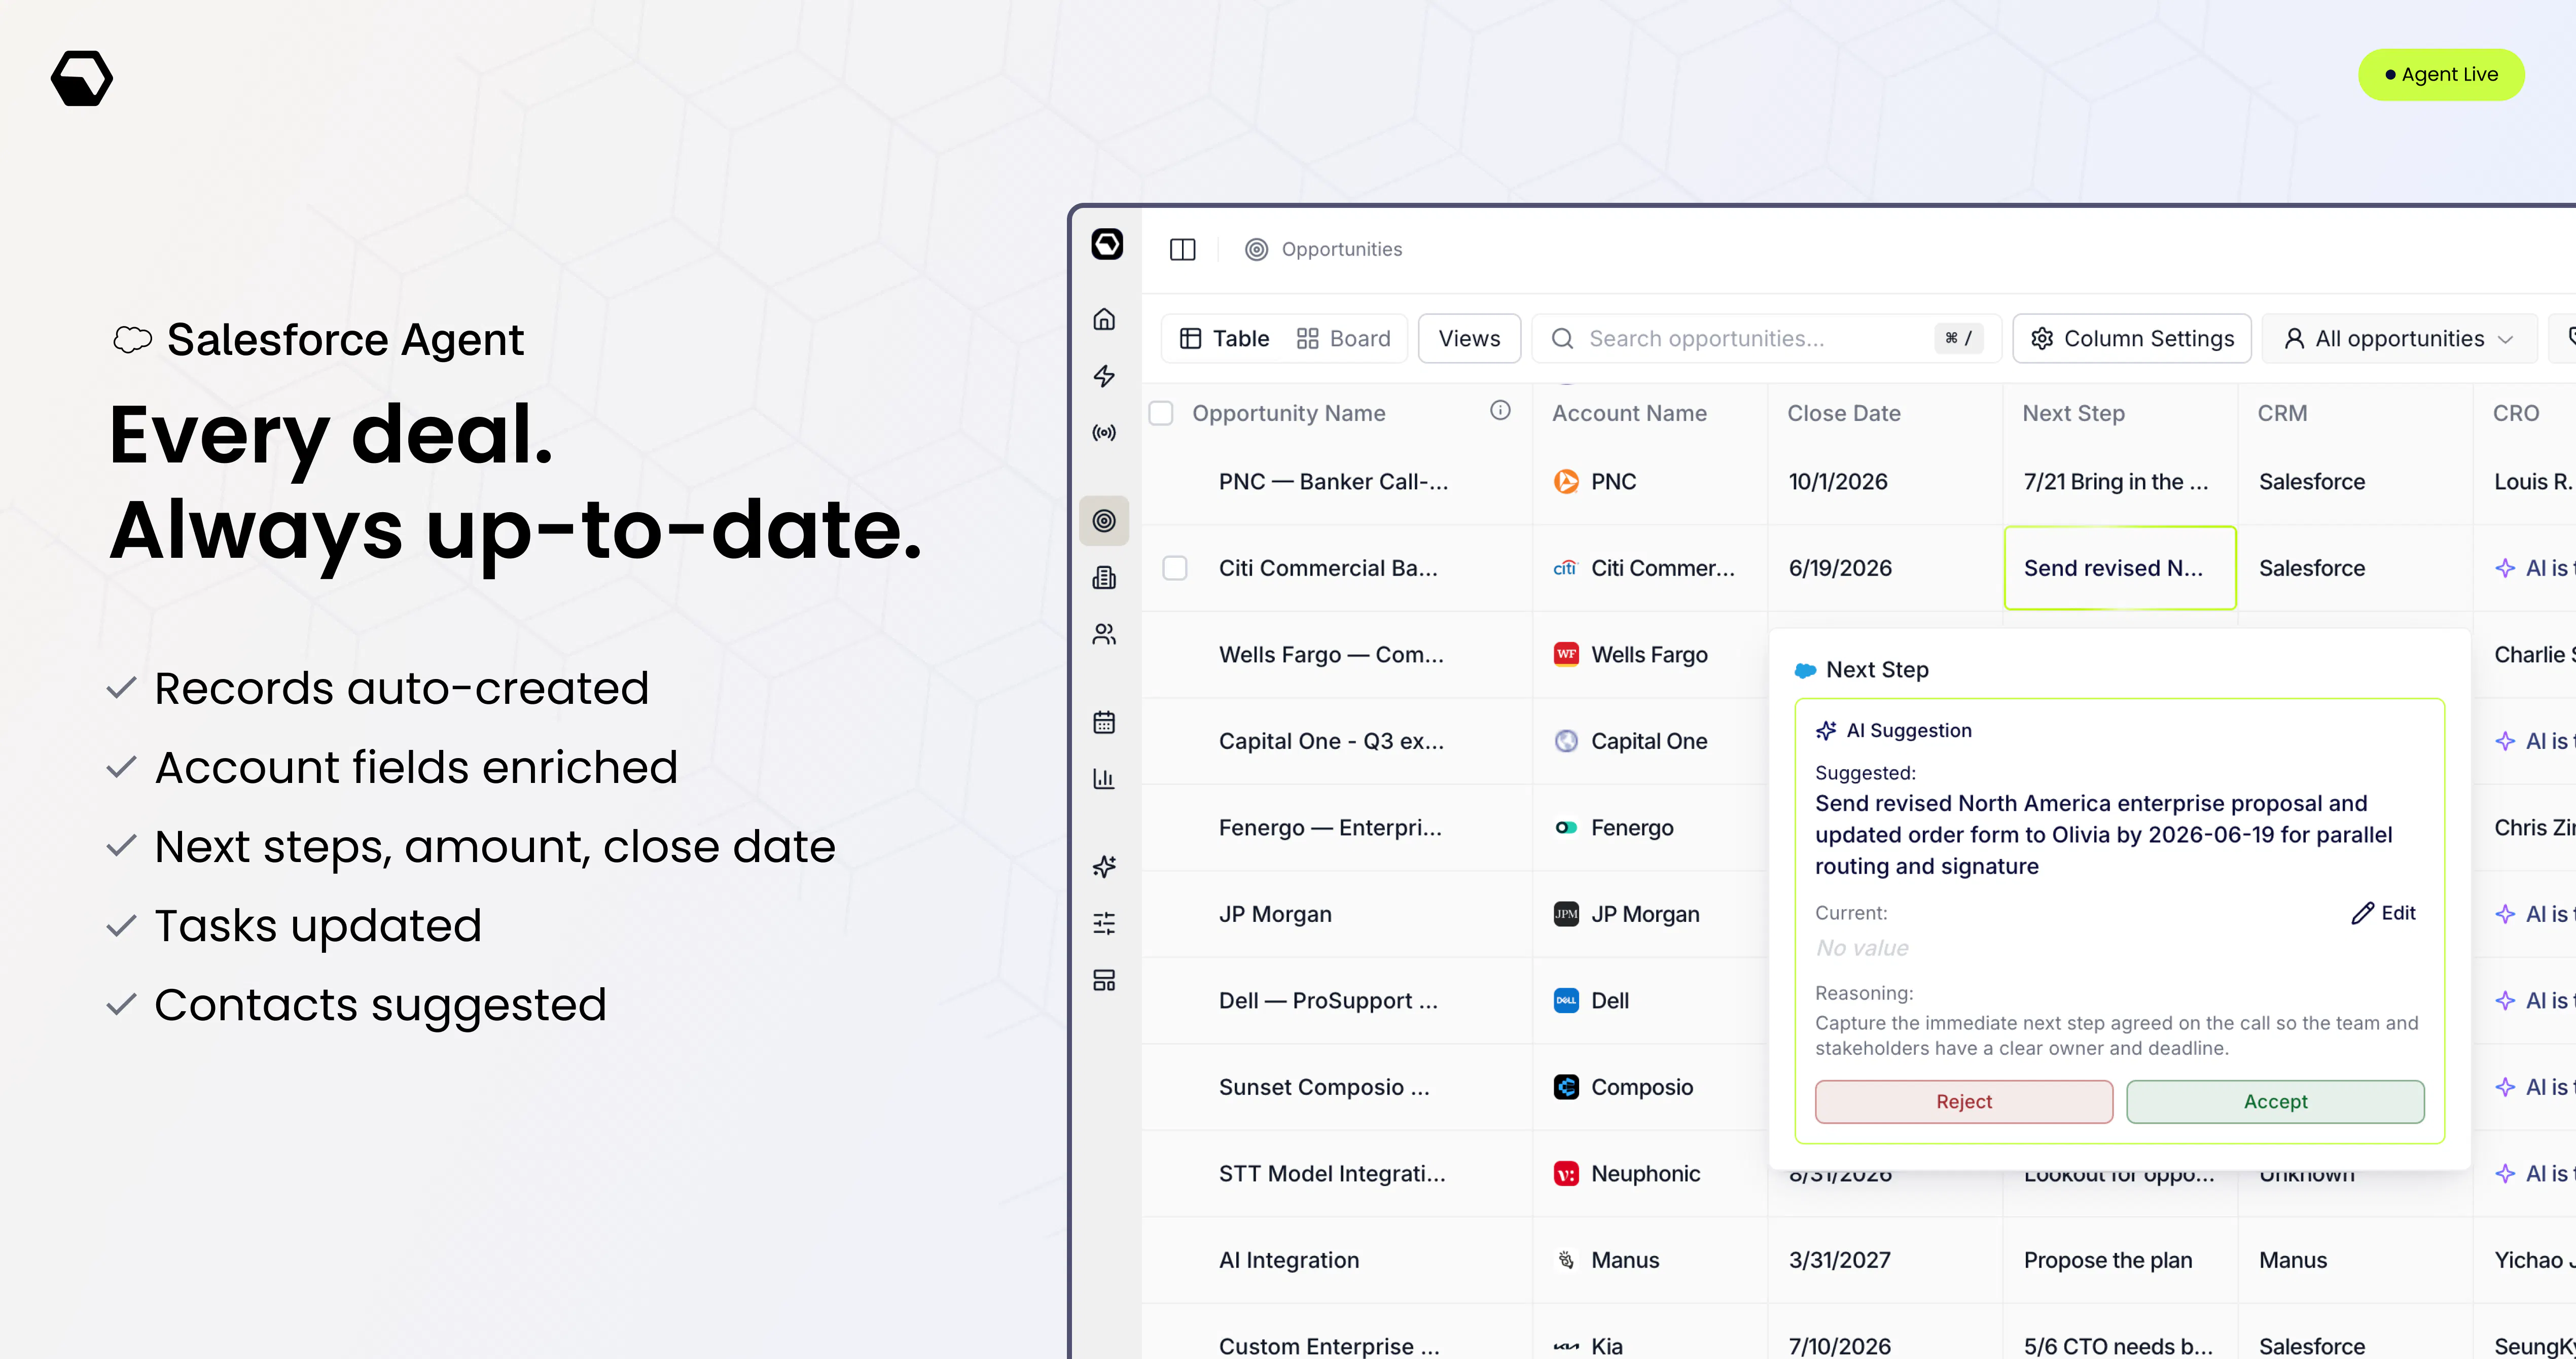Image resolution: width=2576 pixels, height=1359 pixels.
Task: Click the Close Date column header
Action: click(x=1843, y=413)
